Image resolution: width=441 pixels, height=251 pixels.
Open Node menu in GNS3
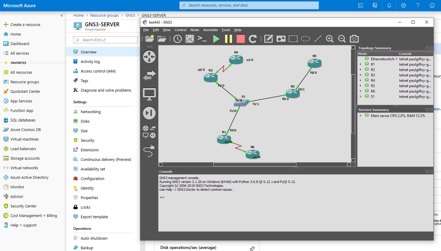(195, 30)
